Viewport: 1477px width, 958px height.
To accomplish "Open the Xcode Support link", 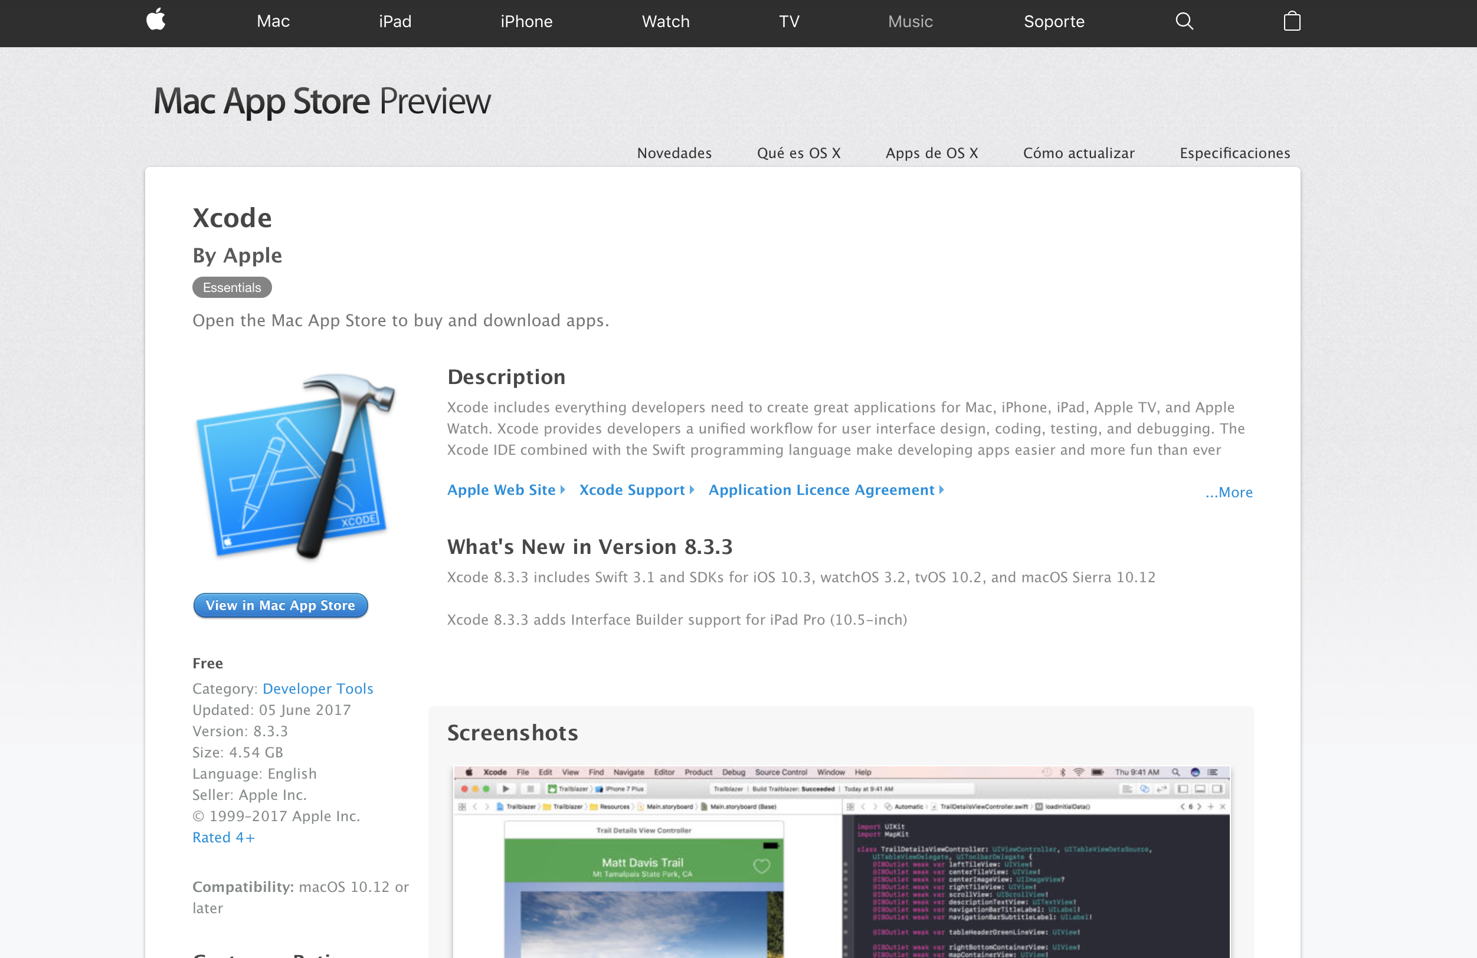I will [x=636, y=490].
